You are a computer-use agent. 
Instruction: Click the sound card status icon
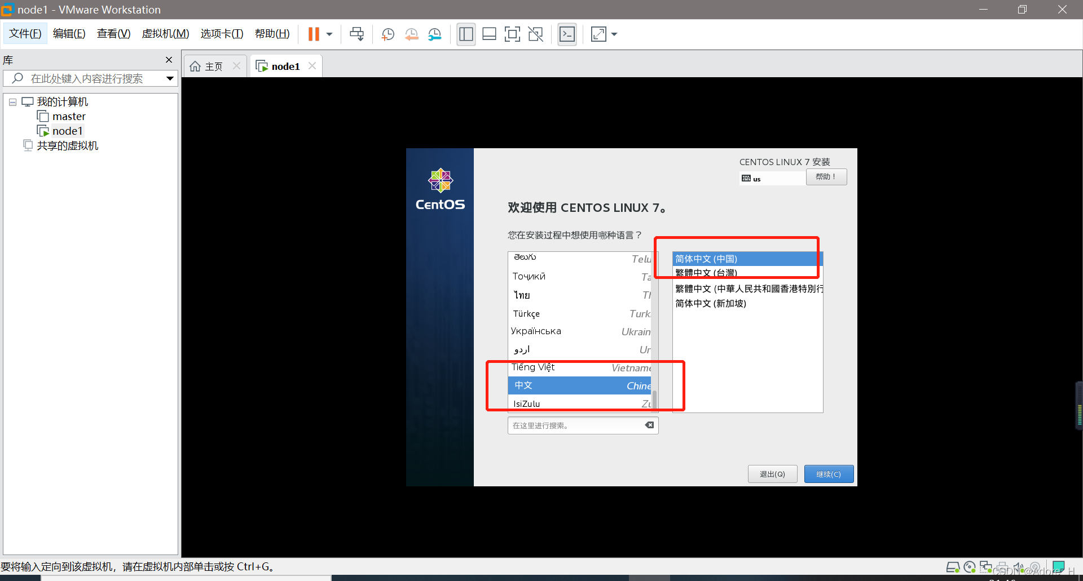[1019, 567]
